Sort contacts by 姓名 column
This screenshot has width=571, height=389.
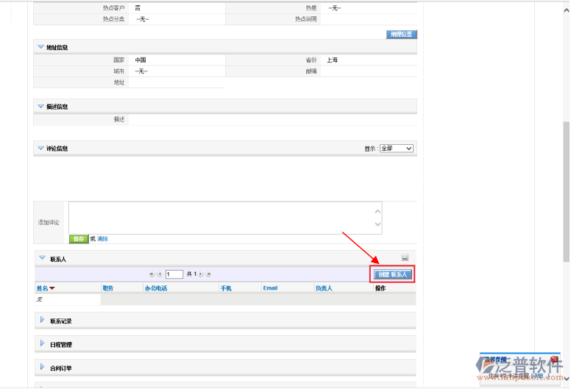point(42,288)
